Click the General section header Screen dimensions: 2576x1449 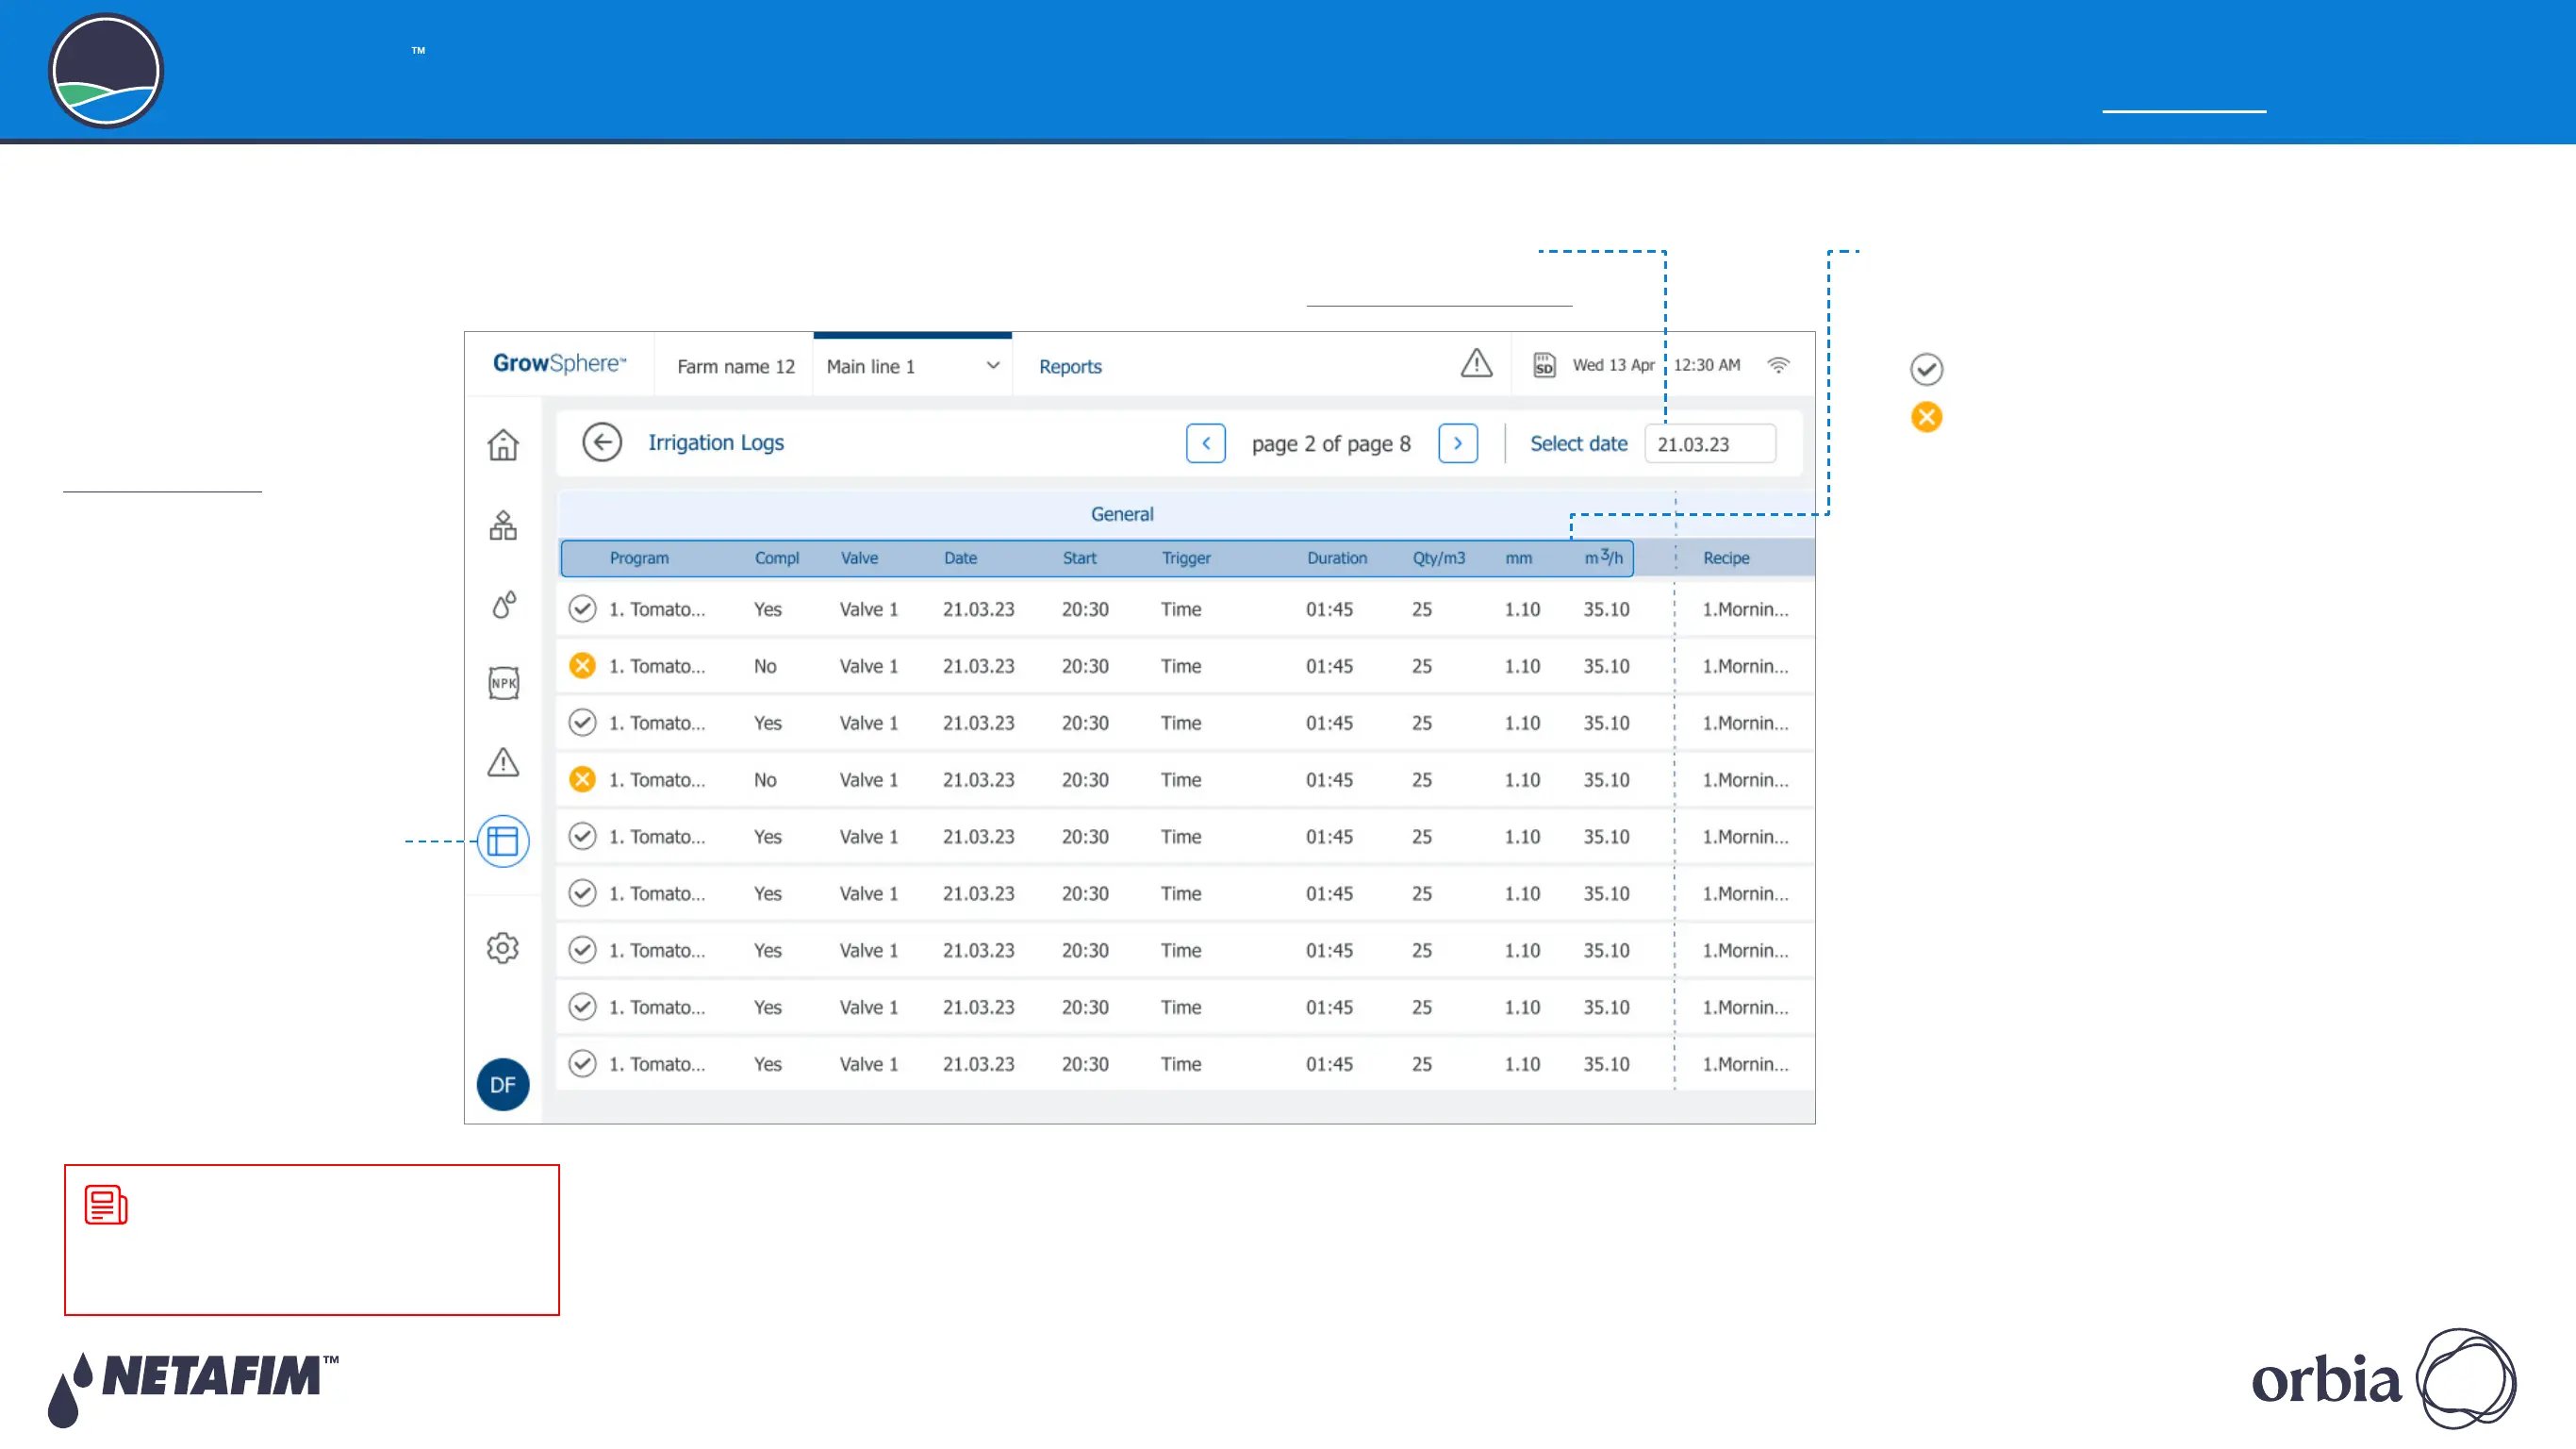coord(1122,514)
